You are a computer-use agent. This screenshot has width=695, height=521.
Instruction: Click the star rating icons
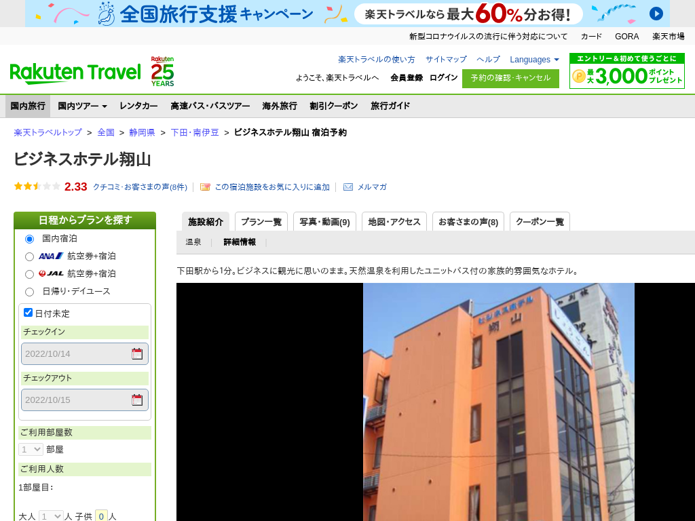pos(37,187)
